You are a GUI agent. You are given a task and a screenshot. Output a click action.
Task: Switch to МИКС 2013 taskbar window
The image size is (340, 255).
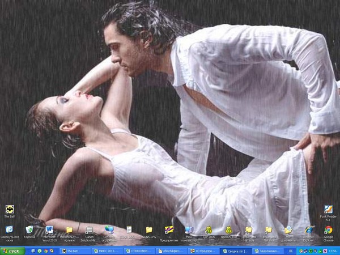[x=107, y=251]
